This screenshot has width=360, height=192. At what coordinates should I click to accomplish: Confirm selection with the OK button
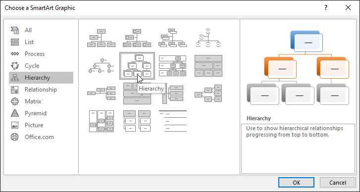(296, 183)
